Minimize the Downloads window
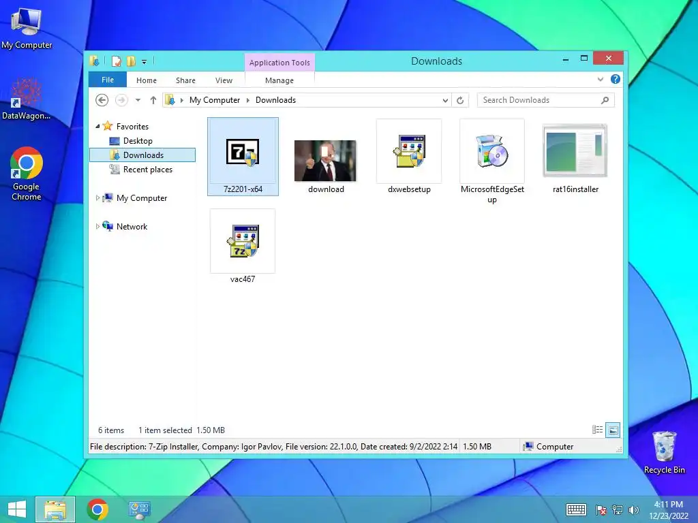The width and height of the screenshot is (698, 523). point(566,59)
